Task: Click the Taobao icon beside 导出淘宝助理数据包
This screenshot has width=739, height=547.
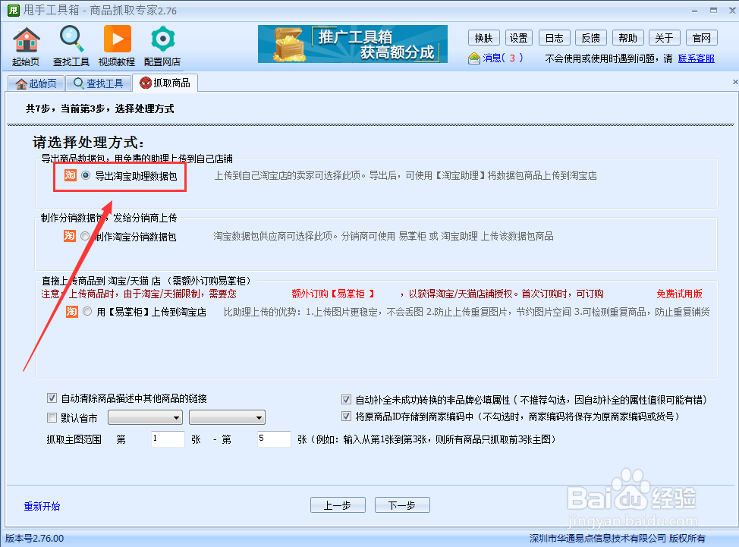Action: point(71,175)
